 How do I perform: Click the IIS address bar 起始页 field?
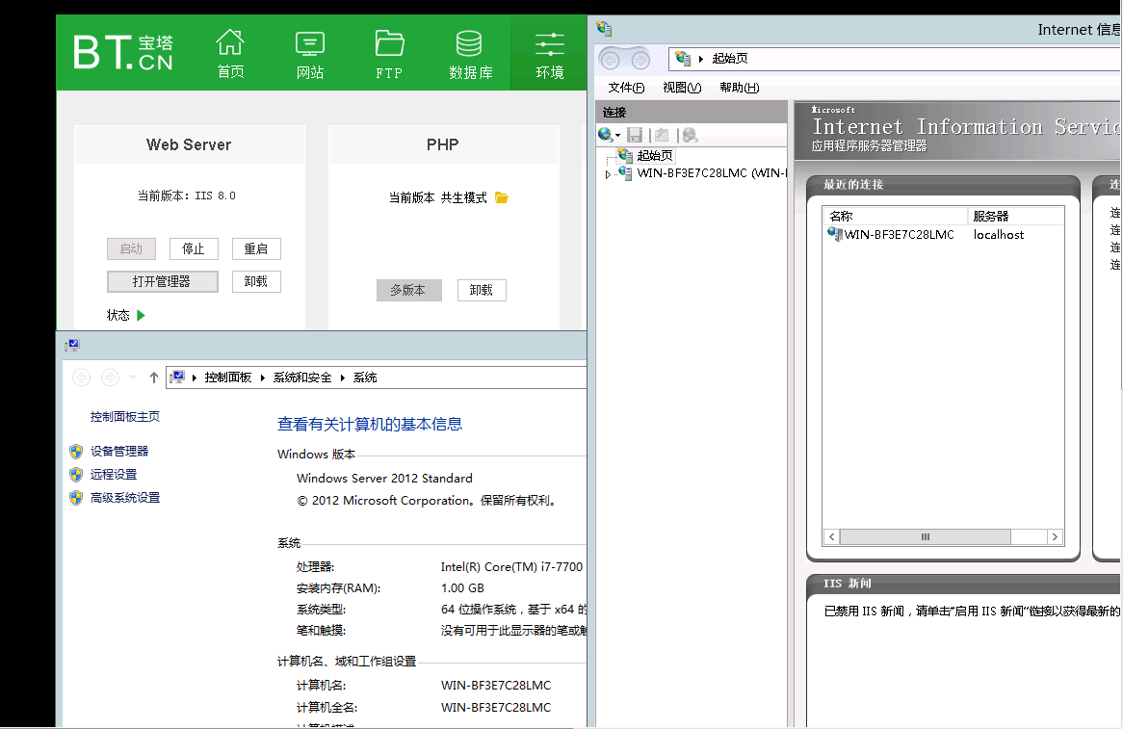pos(896,59)
